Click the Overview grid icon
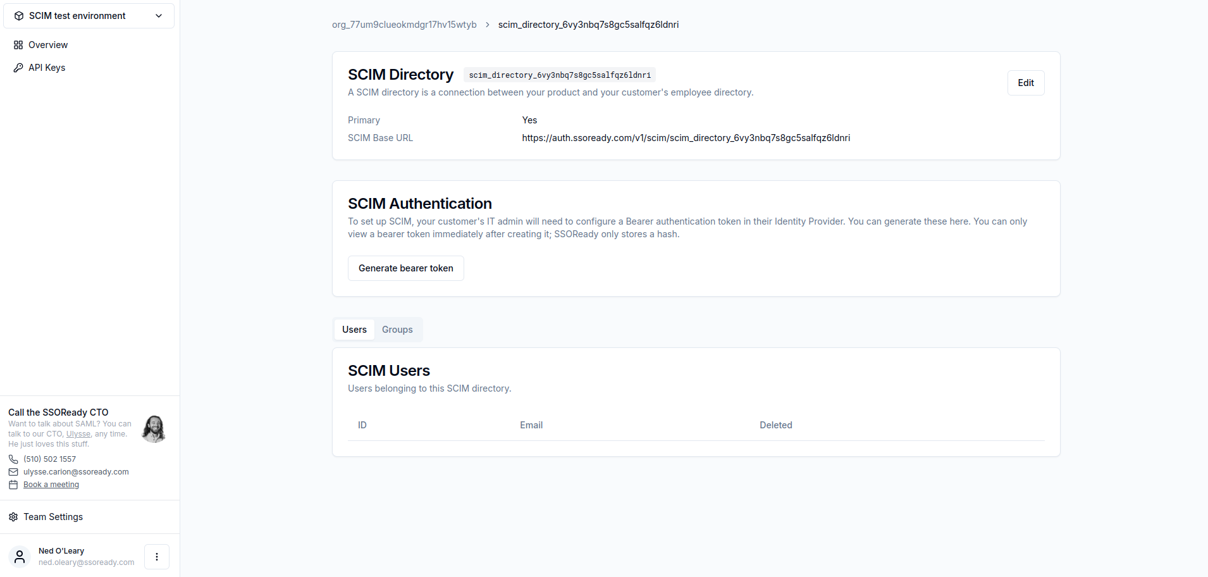The height and width of the screenshot is (577, 1208). (x=18, y=45)
